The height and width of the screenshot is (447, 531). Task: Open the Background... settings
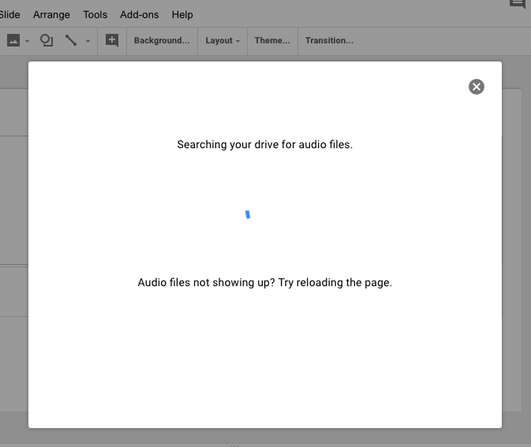(162, 41)
